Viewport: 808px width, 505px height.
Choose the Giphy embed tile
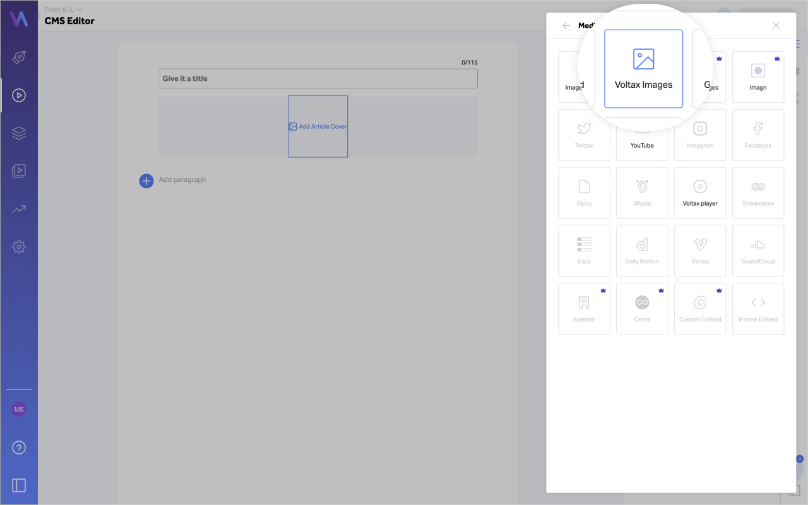pos(584,193)
